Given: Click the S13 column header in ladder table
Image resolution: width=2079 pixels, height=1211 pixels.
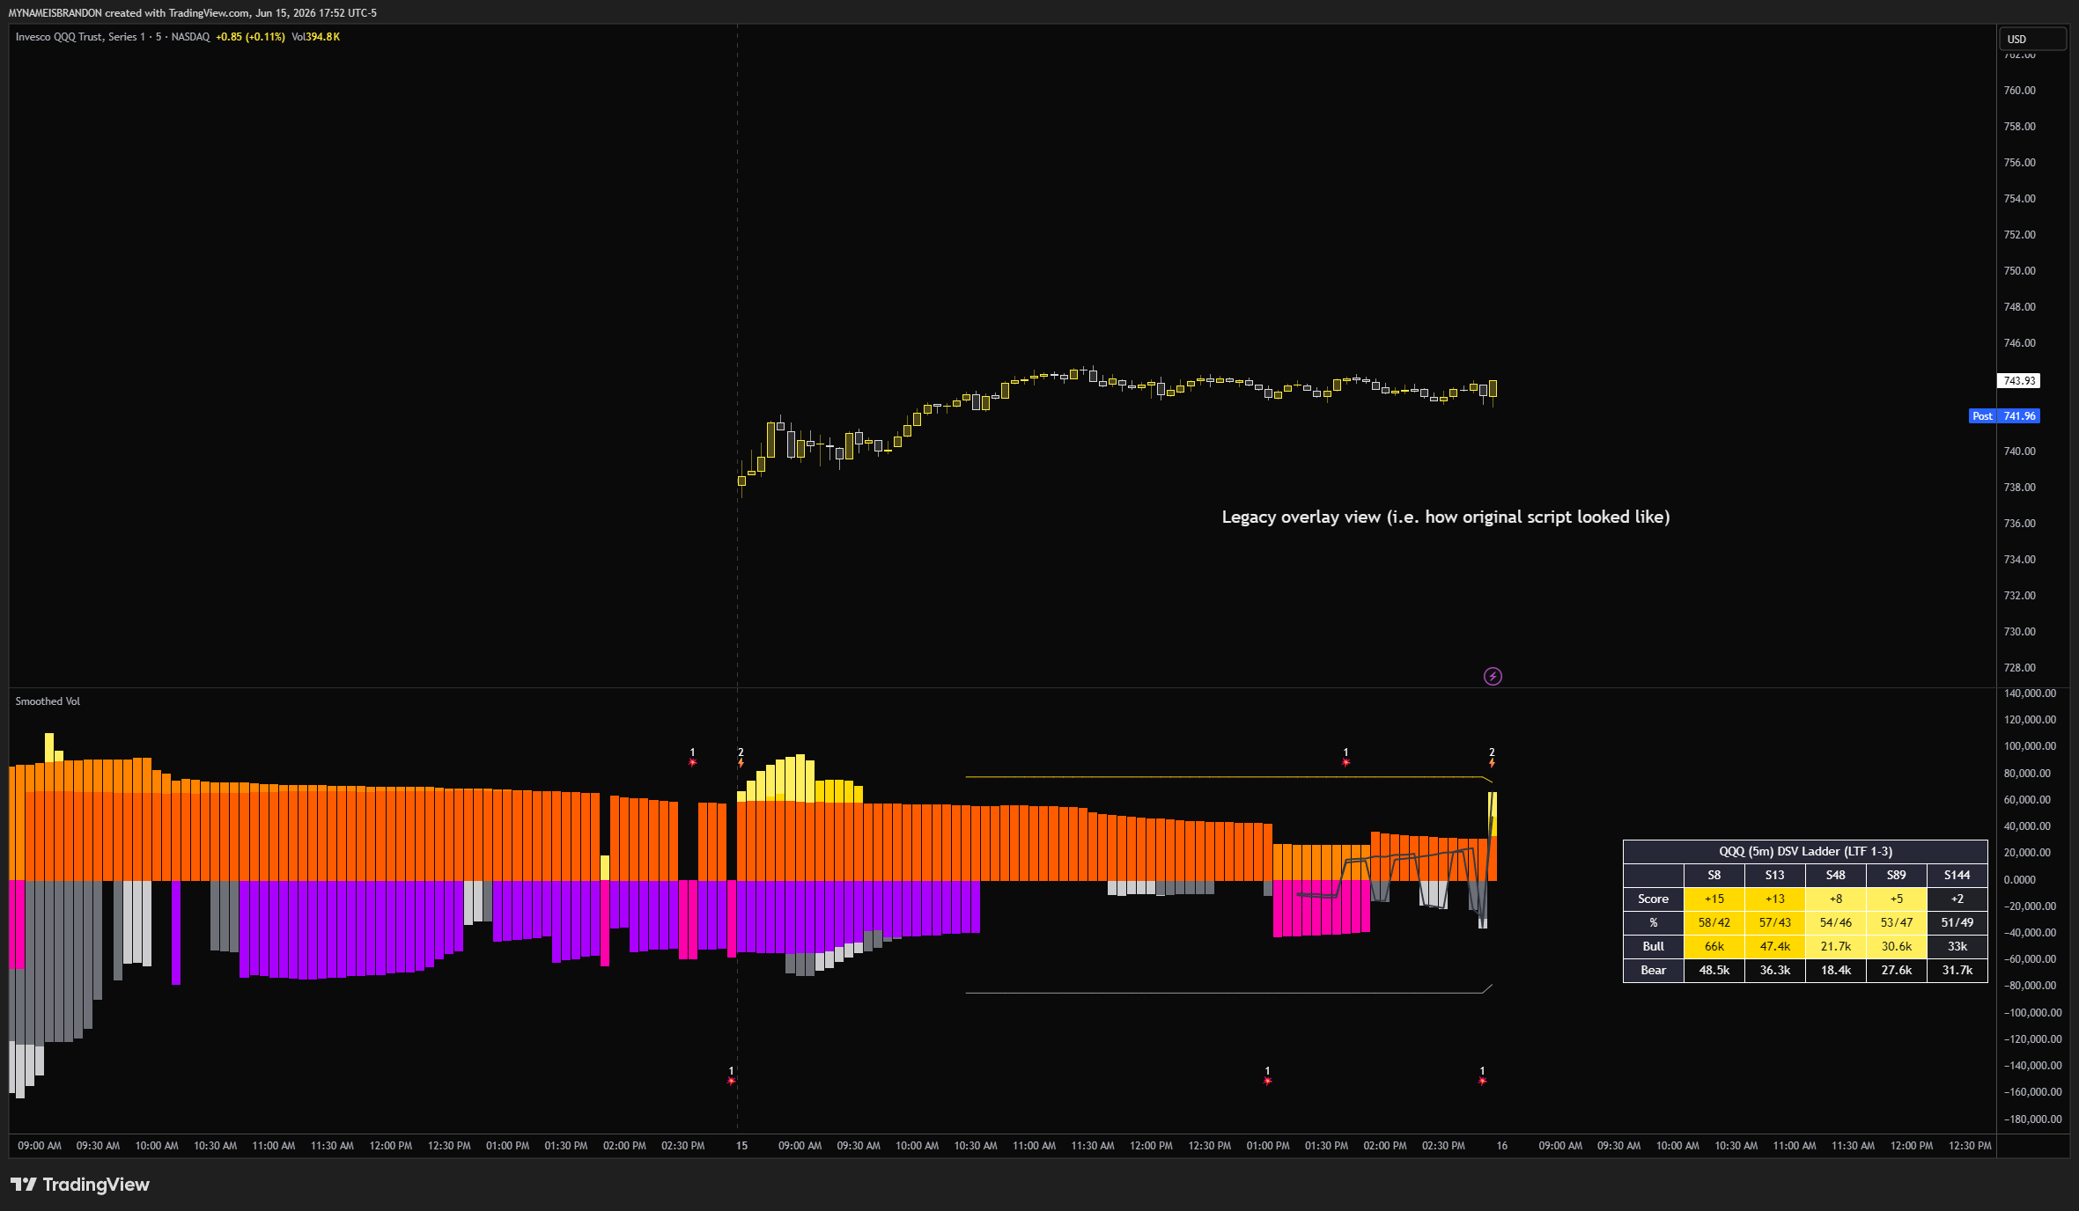Looking at the screenshot, I should click(x=1774, y=875).
